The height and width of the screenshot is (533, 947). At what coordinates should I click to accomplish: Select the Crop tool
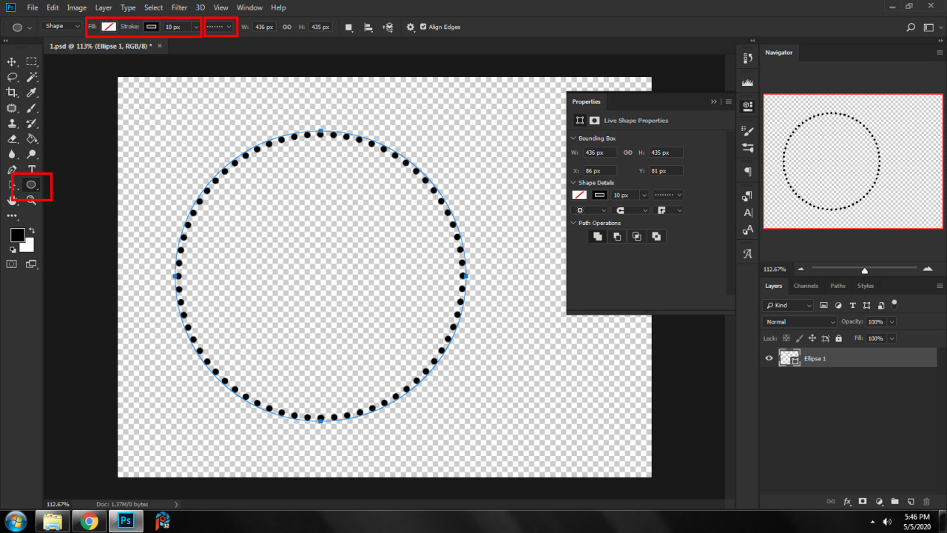point(12,93)
